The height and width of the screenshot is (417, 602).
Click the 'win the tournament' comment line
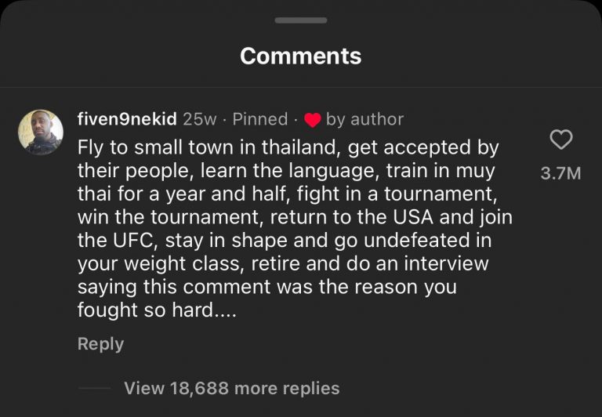tap(295, 216)
